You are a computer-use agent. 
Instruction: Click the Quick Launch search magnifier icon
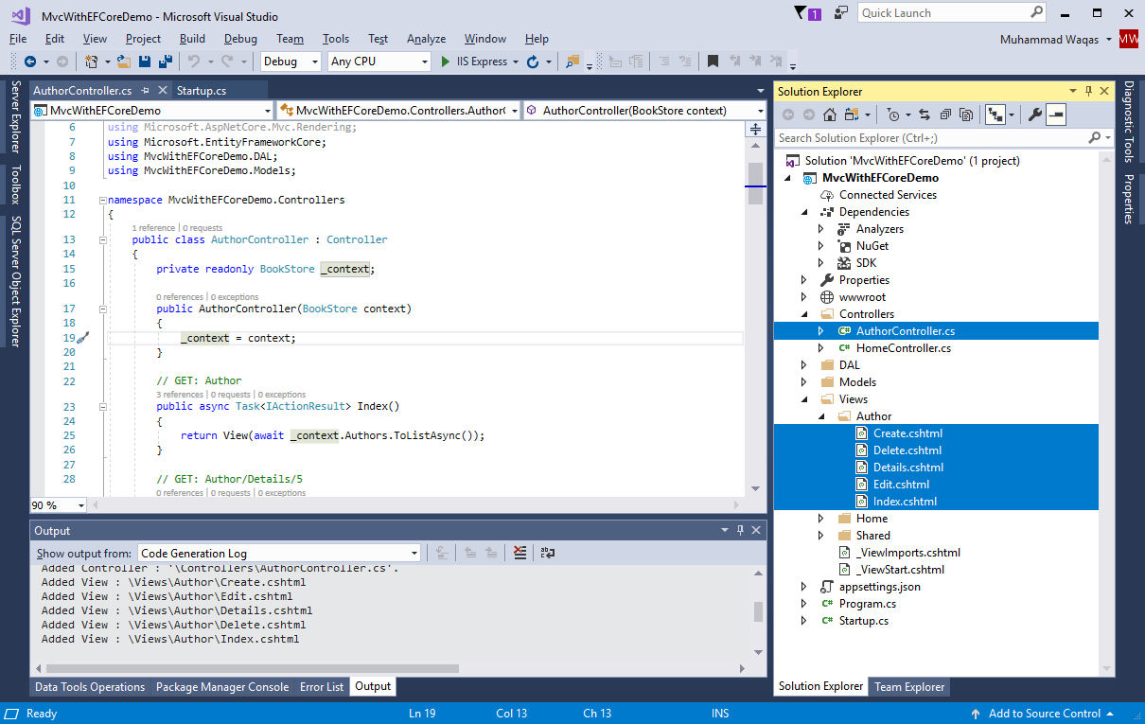pos(1036,12)
